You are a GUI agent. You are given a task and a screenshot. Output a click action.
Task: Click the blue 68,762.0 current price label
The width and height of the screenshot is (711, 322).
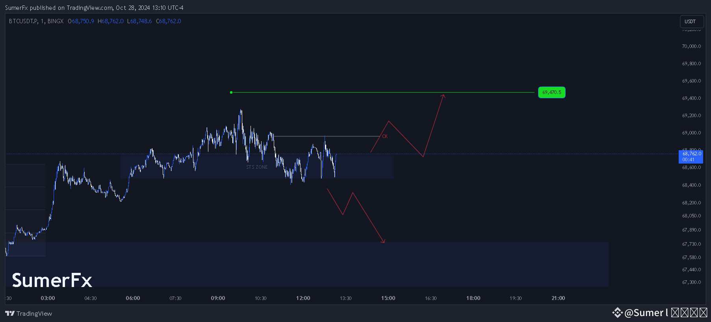pos(691,156)
